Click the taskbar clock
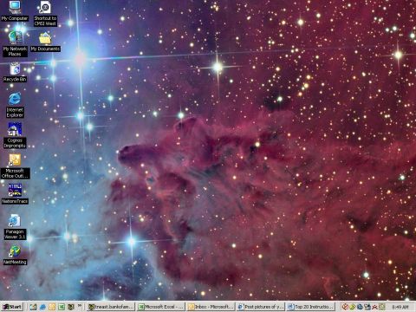Image resolution: width=416 pixels, height=312 pixels. click(x=400, y=307)
